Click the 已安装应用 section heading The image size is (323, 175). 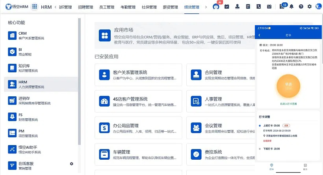[106, 57]
